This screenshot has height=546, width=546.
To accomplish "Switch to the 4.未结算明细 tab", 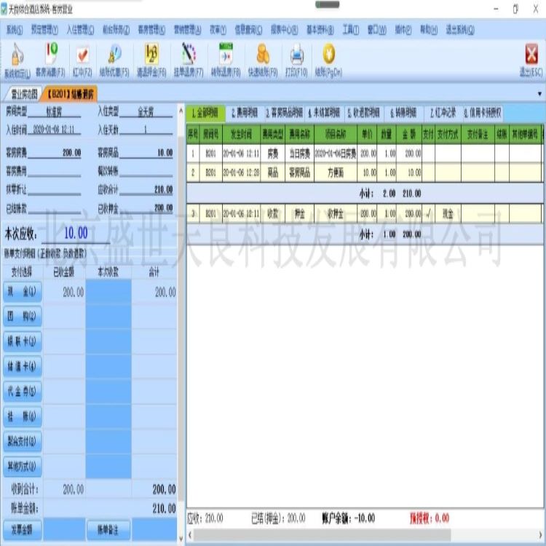I will [x=324, y=112].
